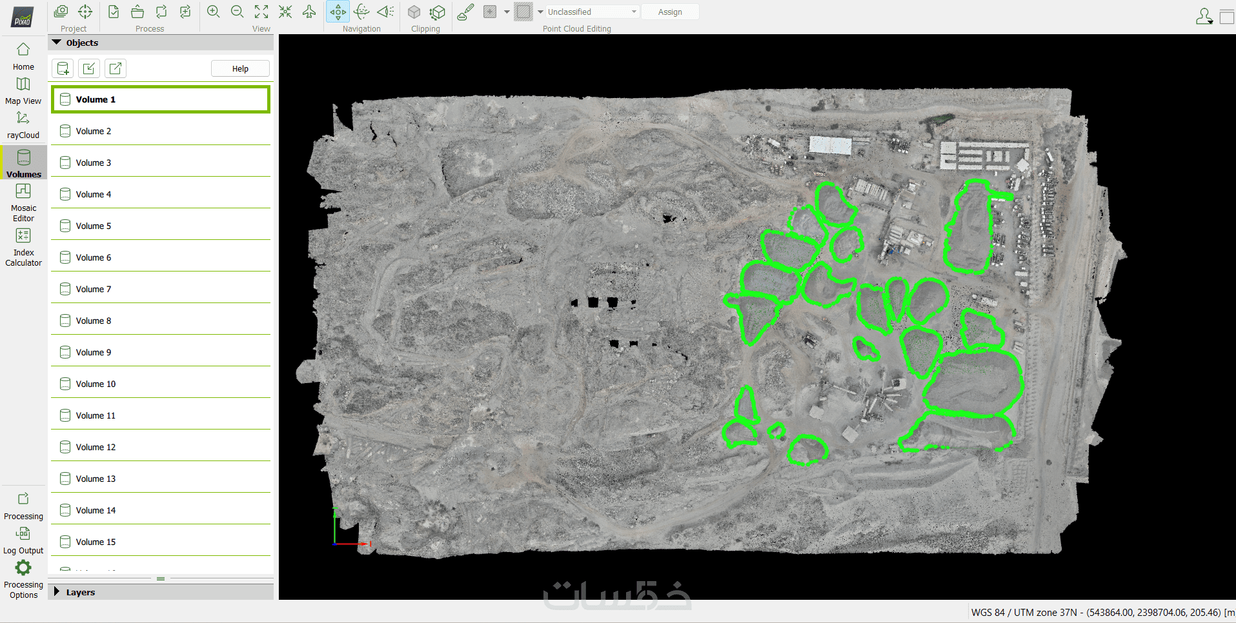
Task: Click the add-points-to-selection plus icon
Action: [x=490, y=12]
